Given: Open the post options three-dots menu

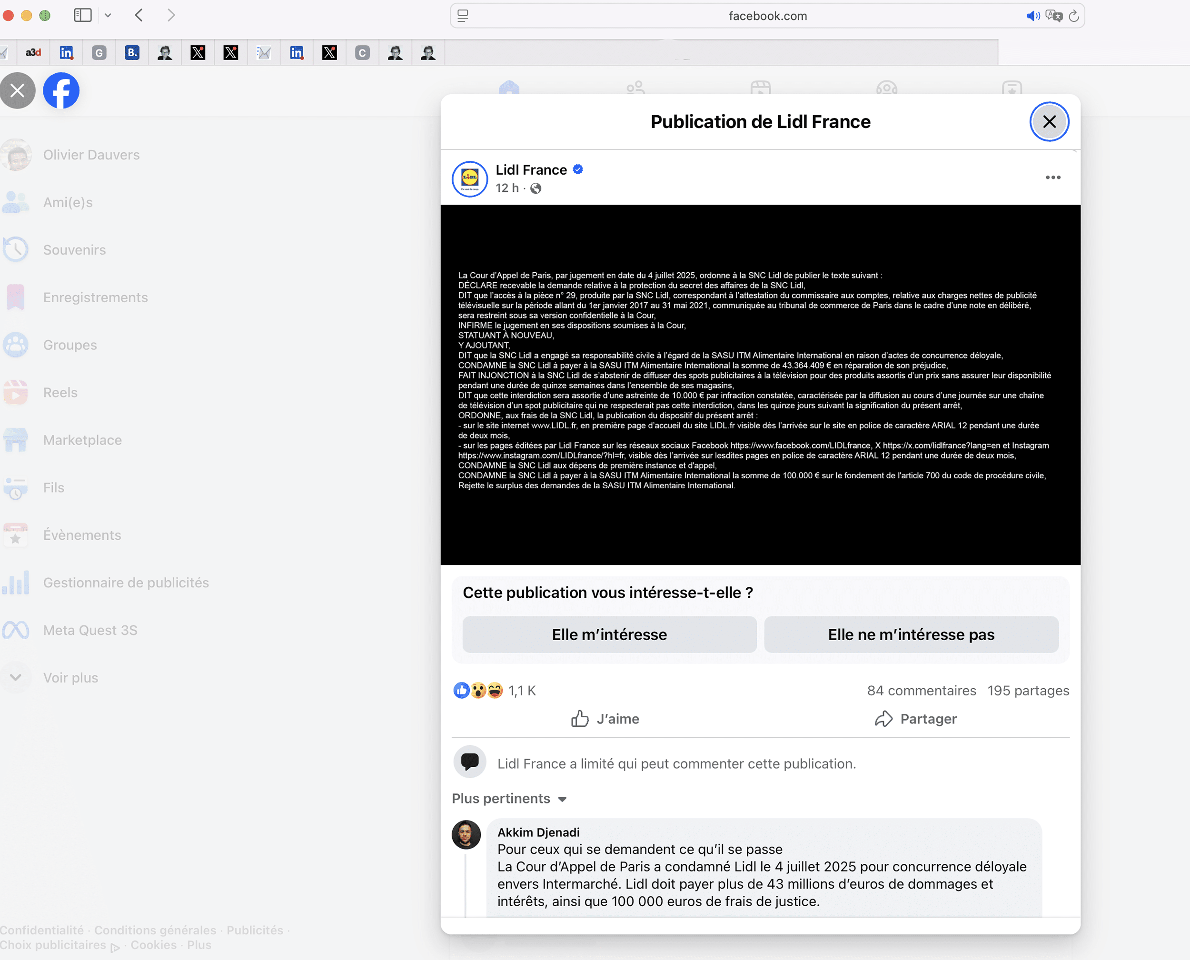Looking at the screenshot, I should coord(1052,178).
